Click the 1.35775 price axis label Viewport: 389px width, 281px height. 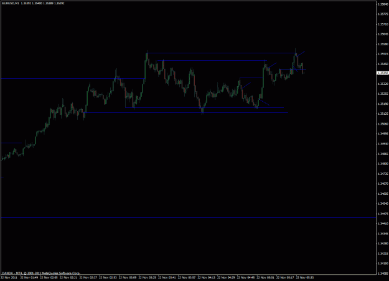(383, 14)
